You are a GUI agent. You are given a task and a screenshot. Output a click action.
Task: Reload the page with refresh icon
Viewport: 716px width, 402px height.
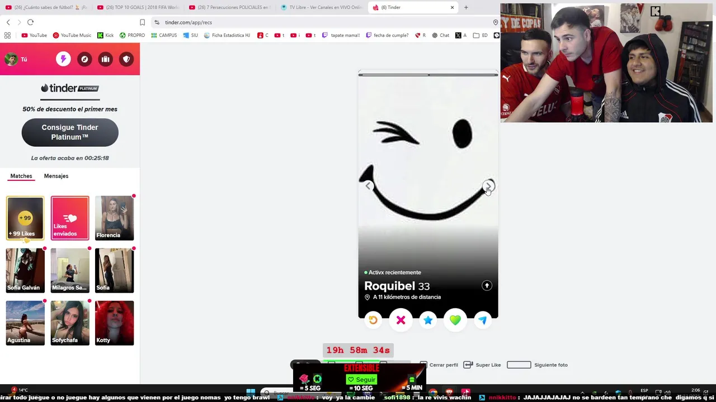30,22
